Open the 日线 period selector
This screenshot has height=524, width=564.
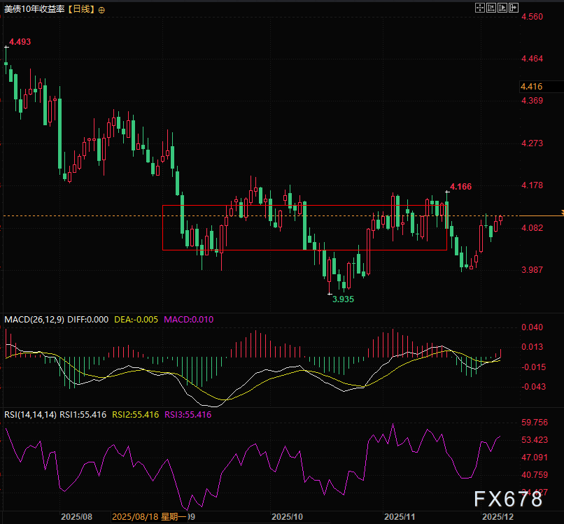pyautogui.click(x=81, y=10)
